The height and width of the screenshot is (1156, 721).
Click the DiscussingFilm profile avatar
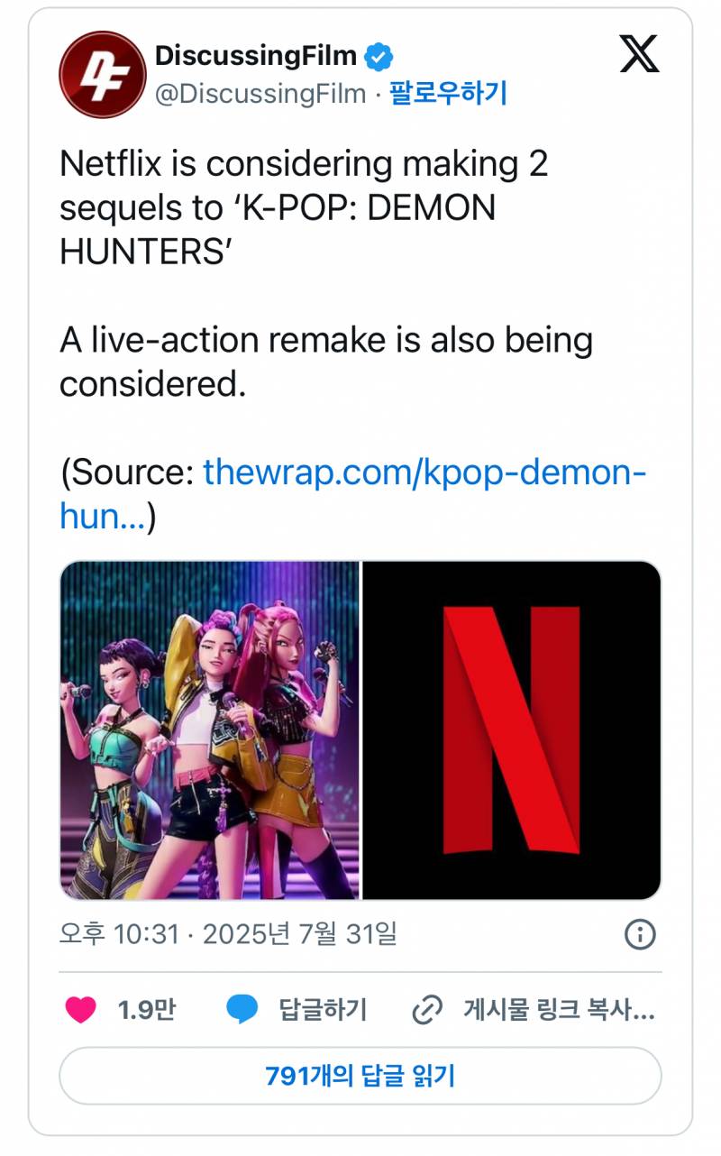coord(103,75)
